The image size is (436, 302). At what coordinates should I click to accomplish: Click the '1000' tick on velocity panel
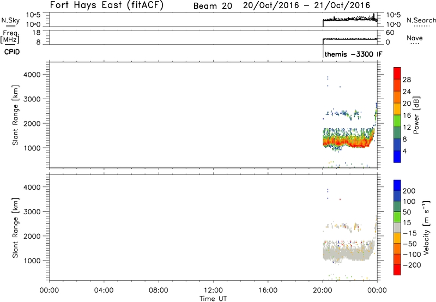click(32, 261)
